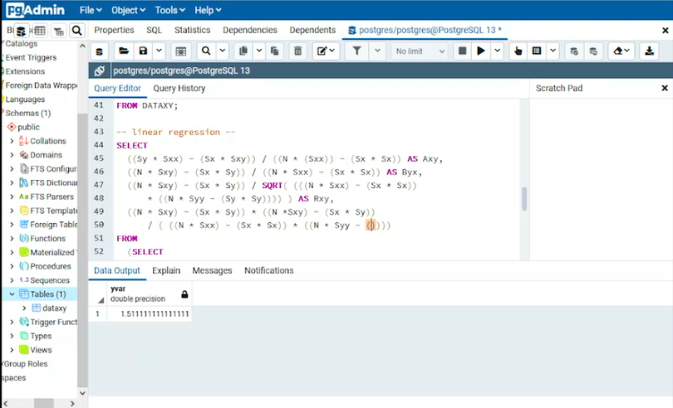The width and height of the screenshot is (673, 408).
Task: Open a SQL file with folder icon
Action: (x=124, y=51)
